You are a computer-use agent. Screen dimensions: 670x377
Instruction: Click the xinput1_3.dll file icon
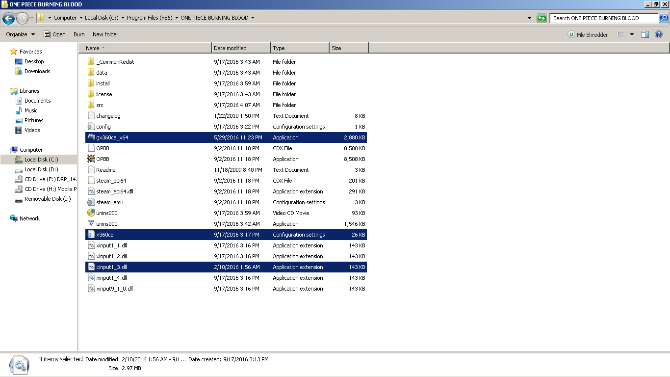coord(91,267)
